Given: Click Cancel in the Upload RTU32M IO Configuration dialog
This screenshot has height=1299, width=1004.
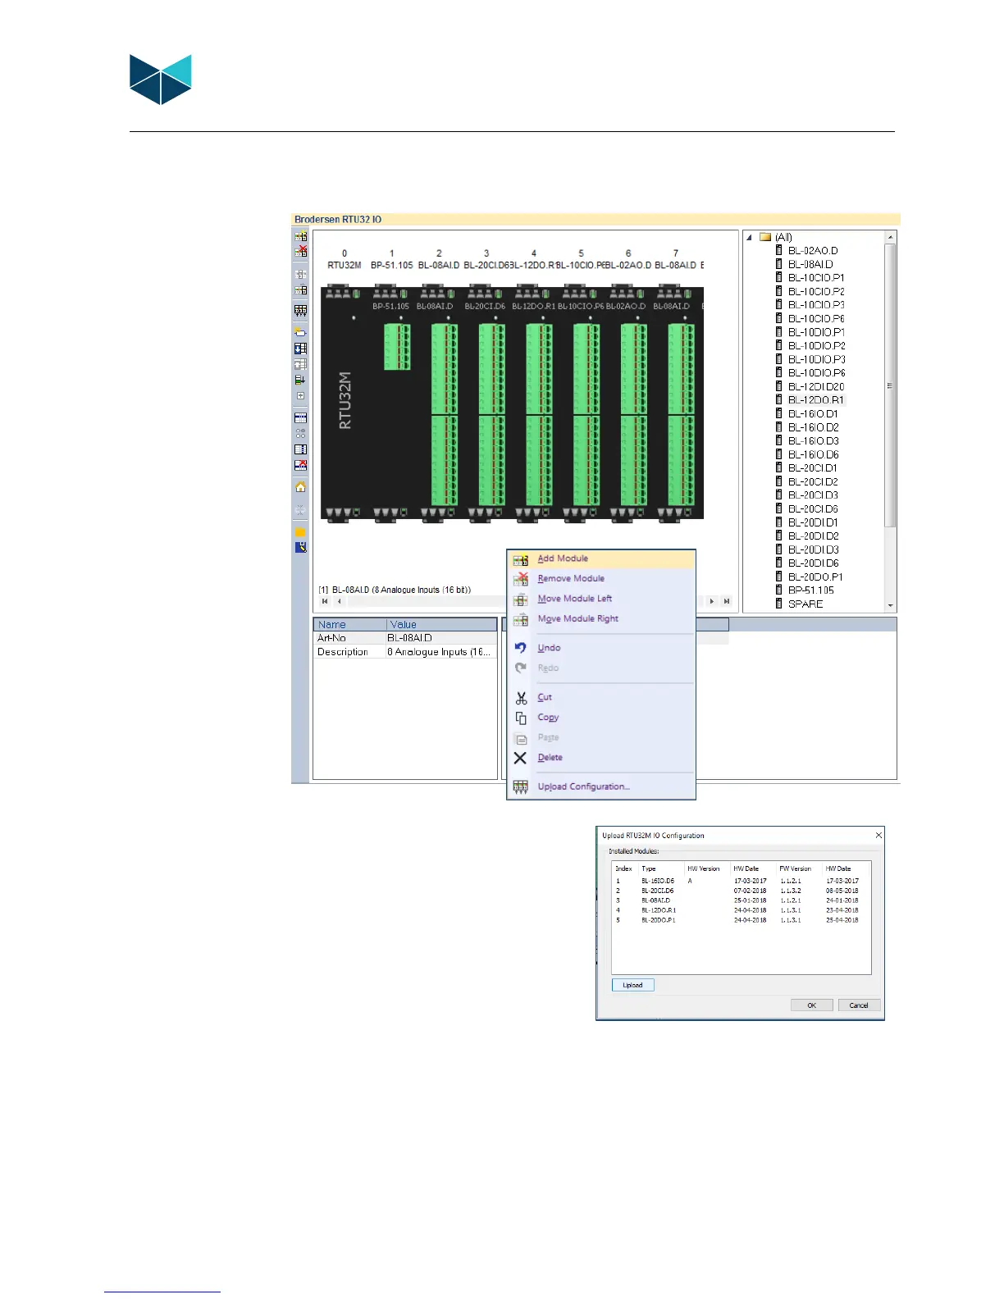Looking at the screenshot, I should coord(859,1005).
